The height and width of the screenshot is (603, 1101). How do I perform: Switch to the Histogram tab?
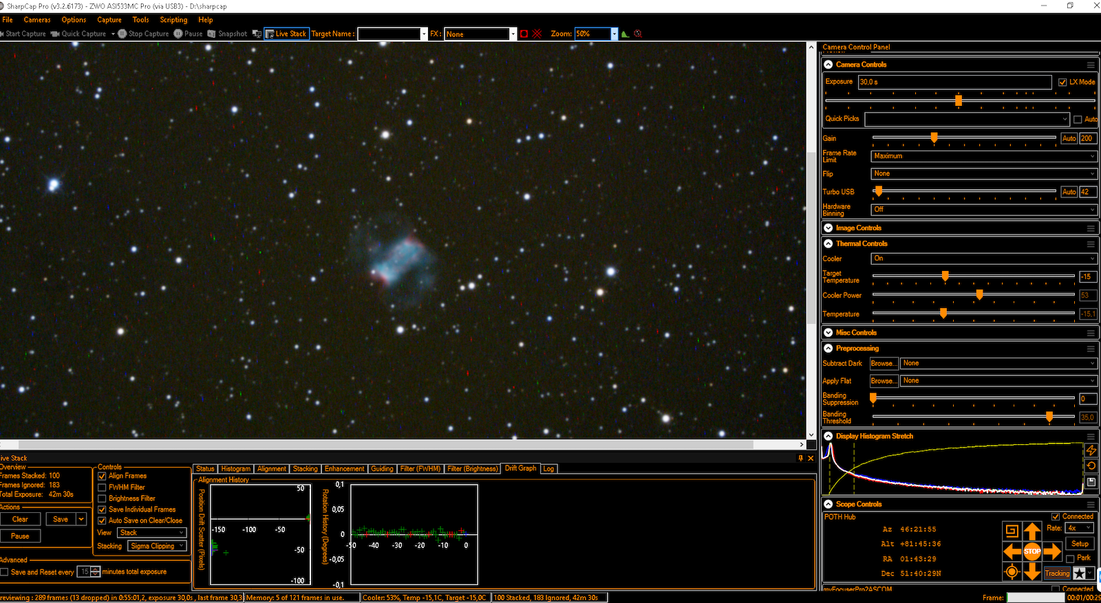coord(236,469)
